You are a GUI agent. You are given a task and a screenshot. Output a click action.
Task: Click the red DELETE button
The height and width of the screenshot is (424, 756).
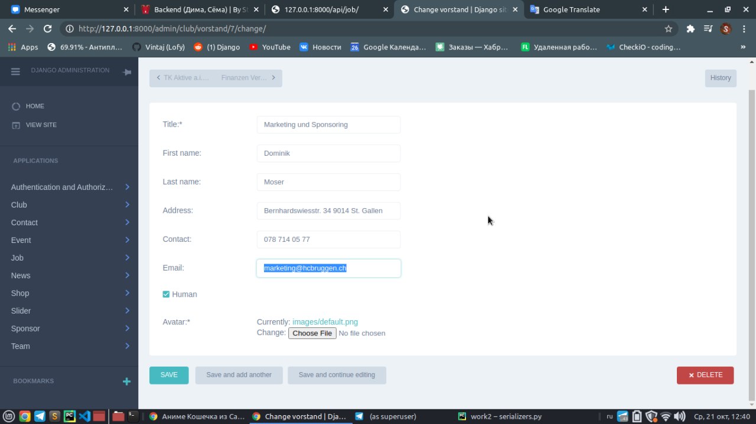tap(705, 375)
